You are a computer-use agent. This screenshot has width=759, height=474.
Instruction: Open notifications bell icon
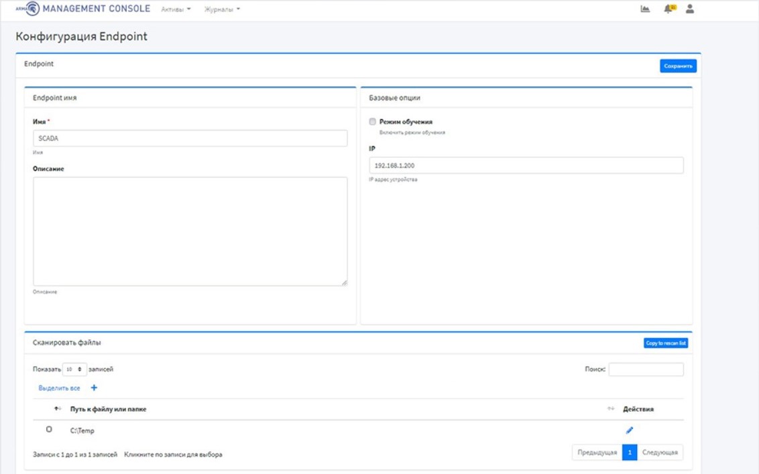tap(668, 9)
